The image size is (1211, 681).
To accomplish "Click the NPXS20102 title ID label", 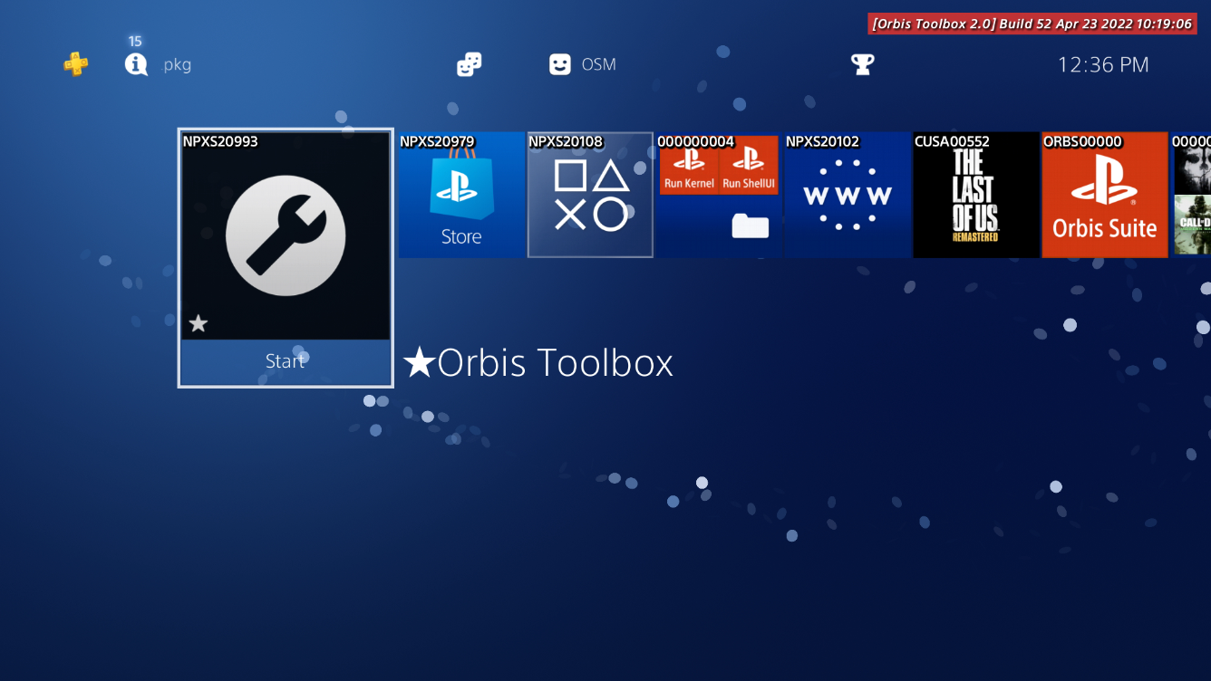I will pyautogui.click(x=822, y=141).
